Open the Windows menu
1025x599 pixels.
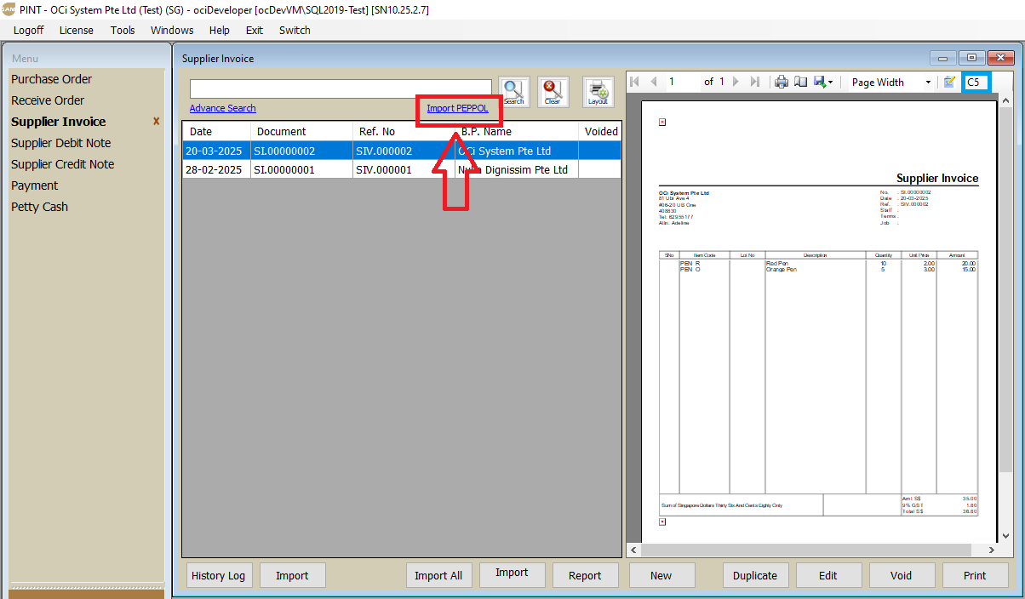click(x=172, y=30)
